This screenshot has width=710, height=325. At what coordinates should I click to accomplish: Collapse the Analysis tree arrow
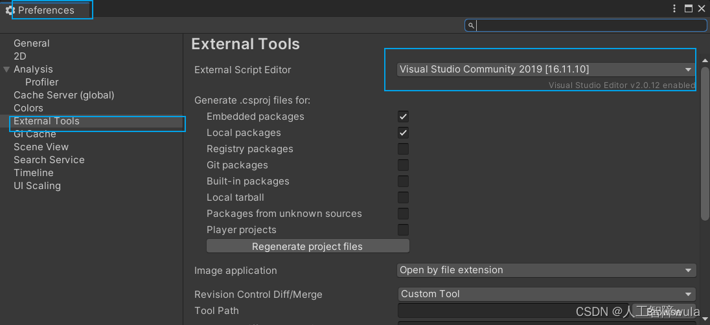tap(6, 69)
